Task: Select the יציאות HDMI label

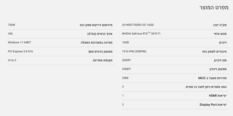Action: [x=218, y=96]
